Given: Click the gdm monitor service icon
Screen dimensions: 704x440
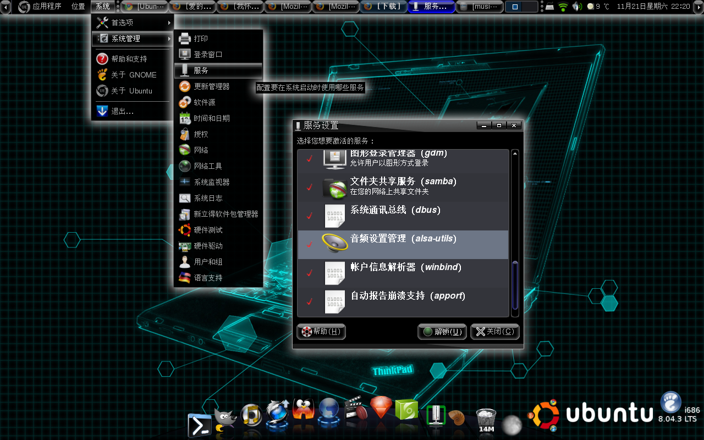Looking at the screenshot, I should [334, 159].
